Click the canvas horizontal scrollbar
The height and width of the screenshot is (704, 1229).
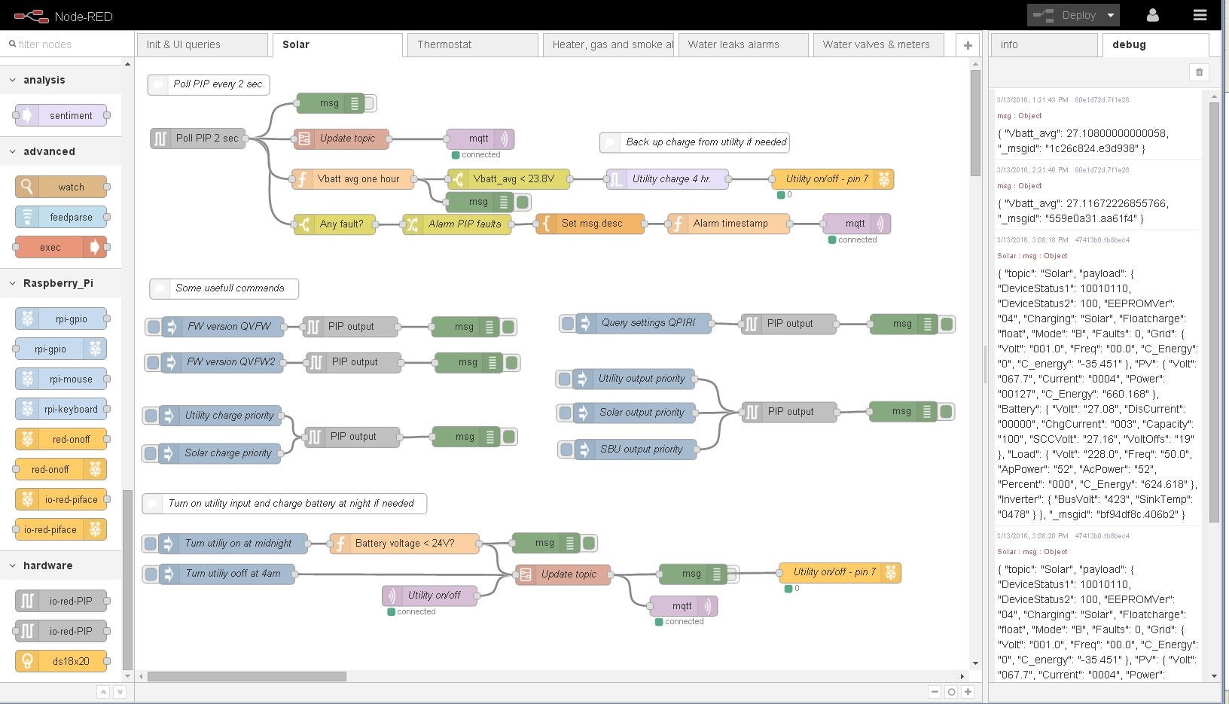(246, 676)
